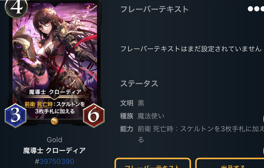Select the フレーバーテキスト section heading
Viewport: 264px width, 168px height.
pyautogui.click(x=154, y=9)
